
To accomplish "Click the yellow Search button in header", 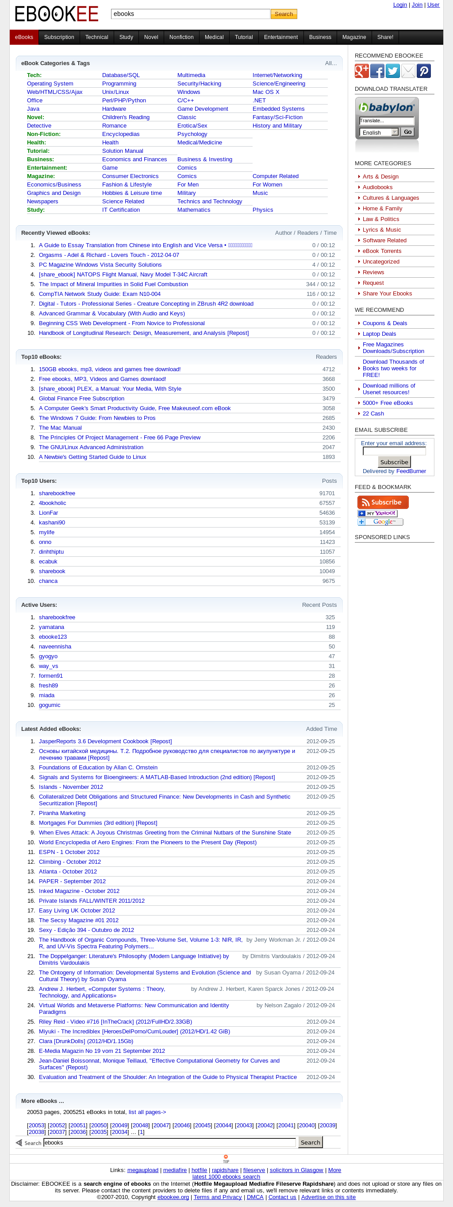I will tap(284, 14).
